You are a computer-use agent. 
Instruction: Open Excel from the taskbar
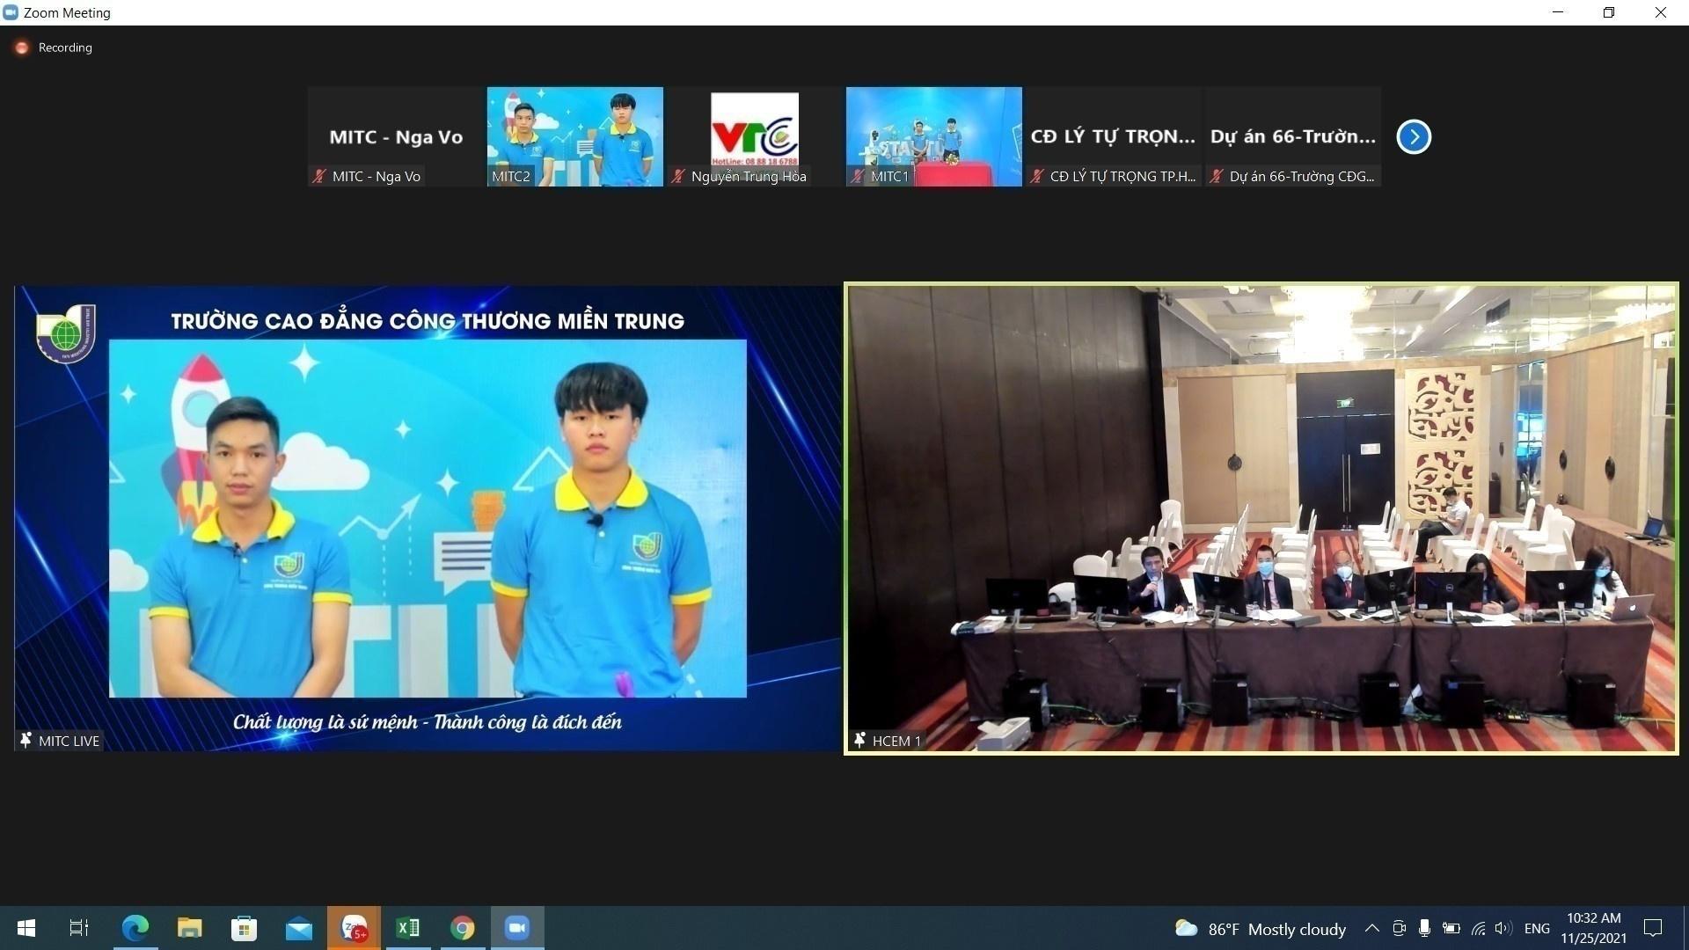tap(407, 928)
